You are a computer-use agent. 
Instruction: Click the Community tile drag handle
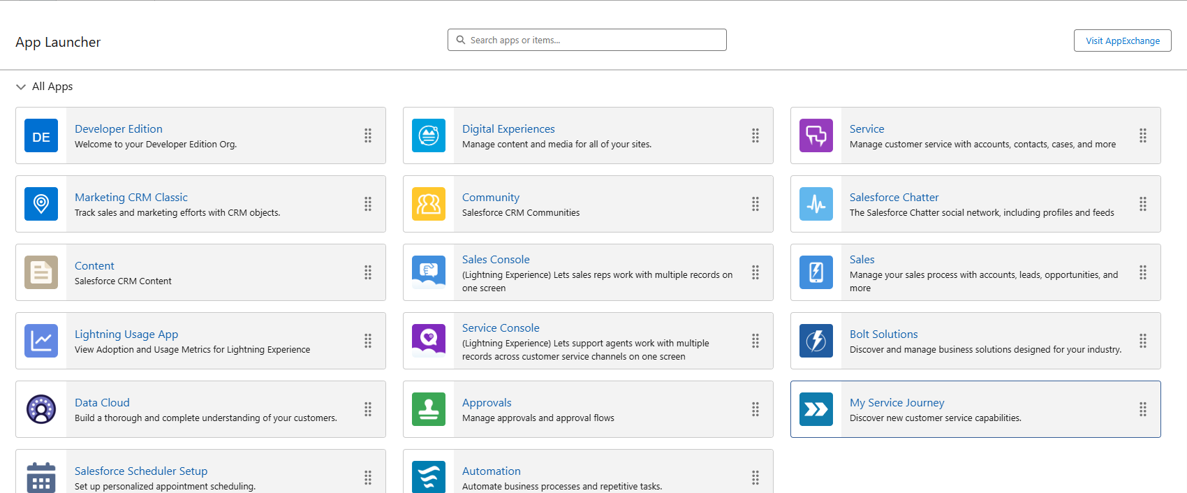755,204
